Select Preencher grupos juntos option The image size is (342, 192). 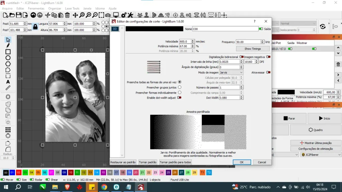[180, 87]
